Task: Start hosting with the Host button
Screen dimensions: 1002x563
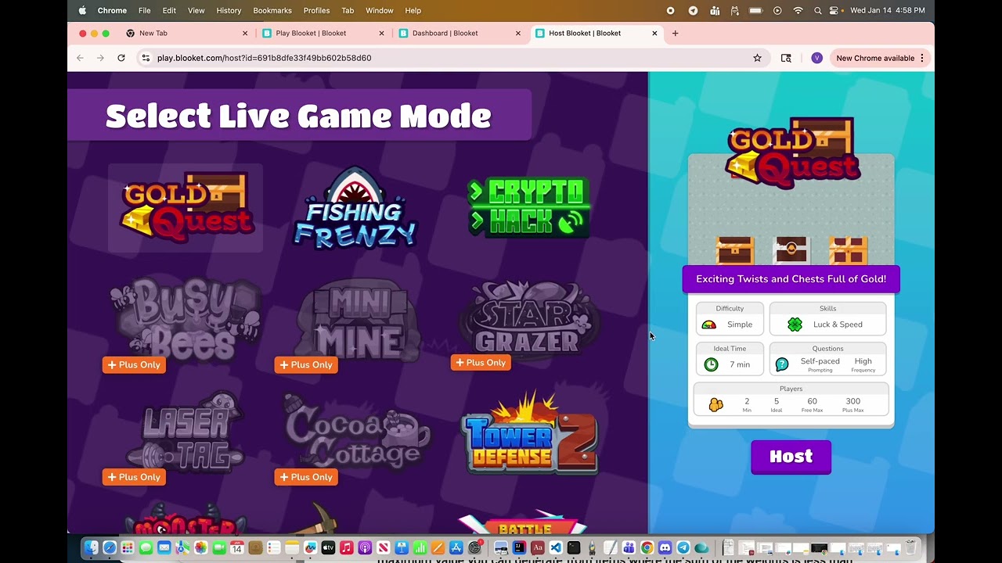Action: [791, 457]
